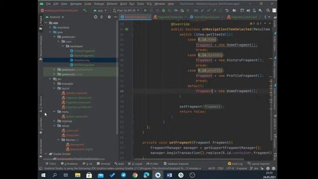Image resolution: width=318 pixels, height=179 pixels.
Task: Open Project panel settings gear
Action: (109, 17)
